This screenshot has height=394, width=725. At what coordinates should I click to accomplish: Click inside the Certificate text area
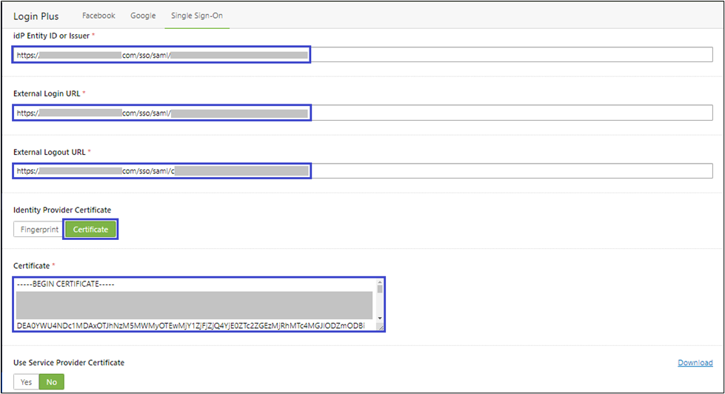point(194,304)
